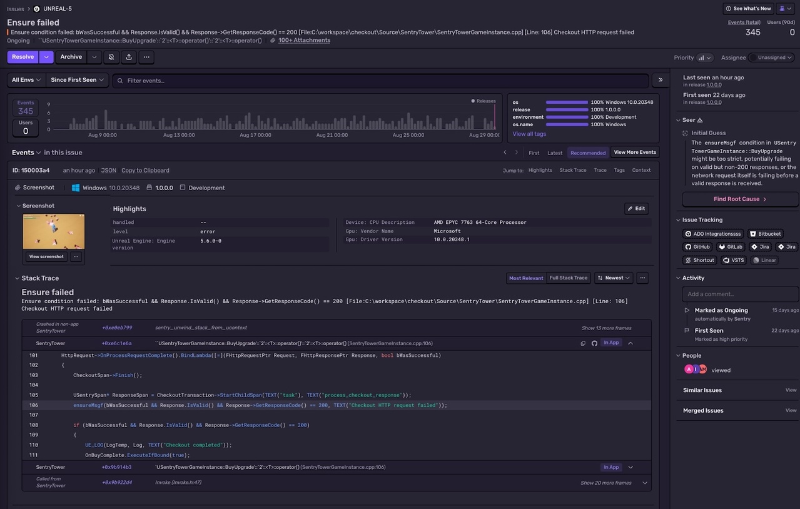Select the First event tab
Screen dimensions: 800x509
pyautogui.click(x=534, y=153)
